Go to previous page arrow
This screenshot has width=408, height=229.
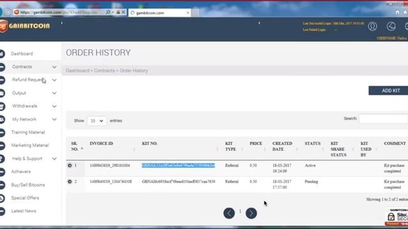coord(229,213)
